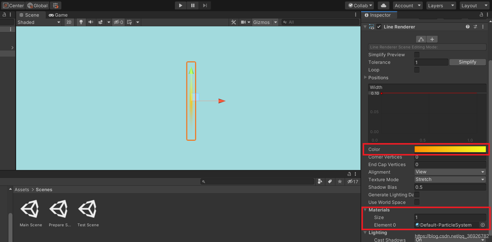Click the width curve red keyframe point
The image size is (492, 242).
(x=381, y=93)
